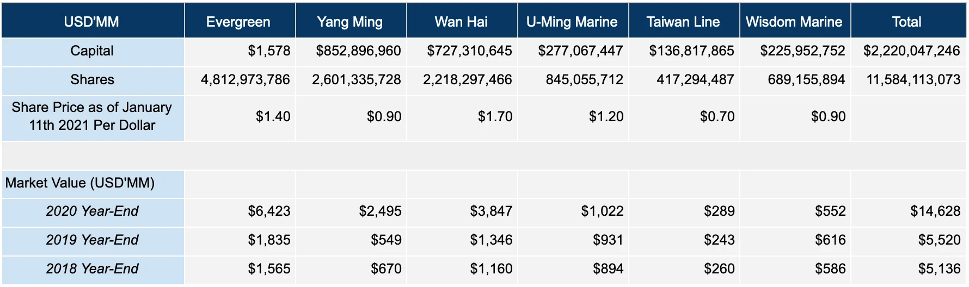Viewport: 969px width, 287px height.
Task: Click the Wan Hai header cell
Action: coord(461,22)
